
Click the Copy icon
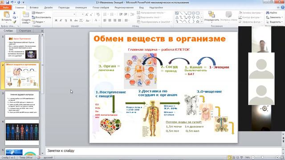(14, 17)
